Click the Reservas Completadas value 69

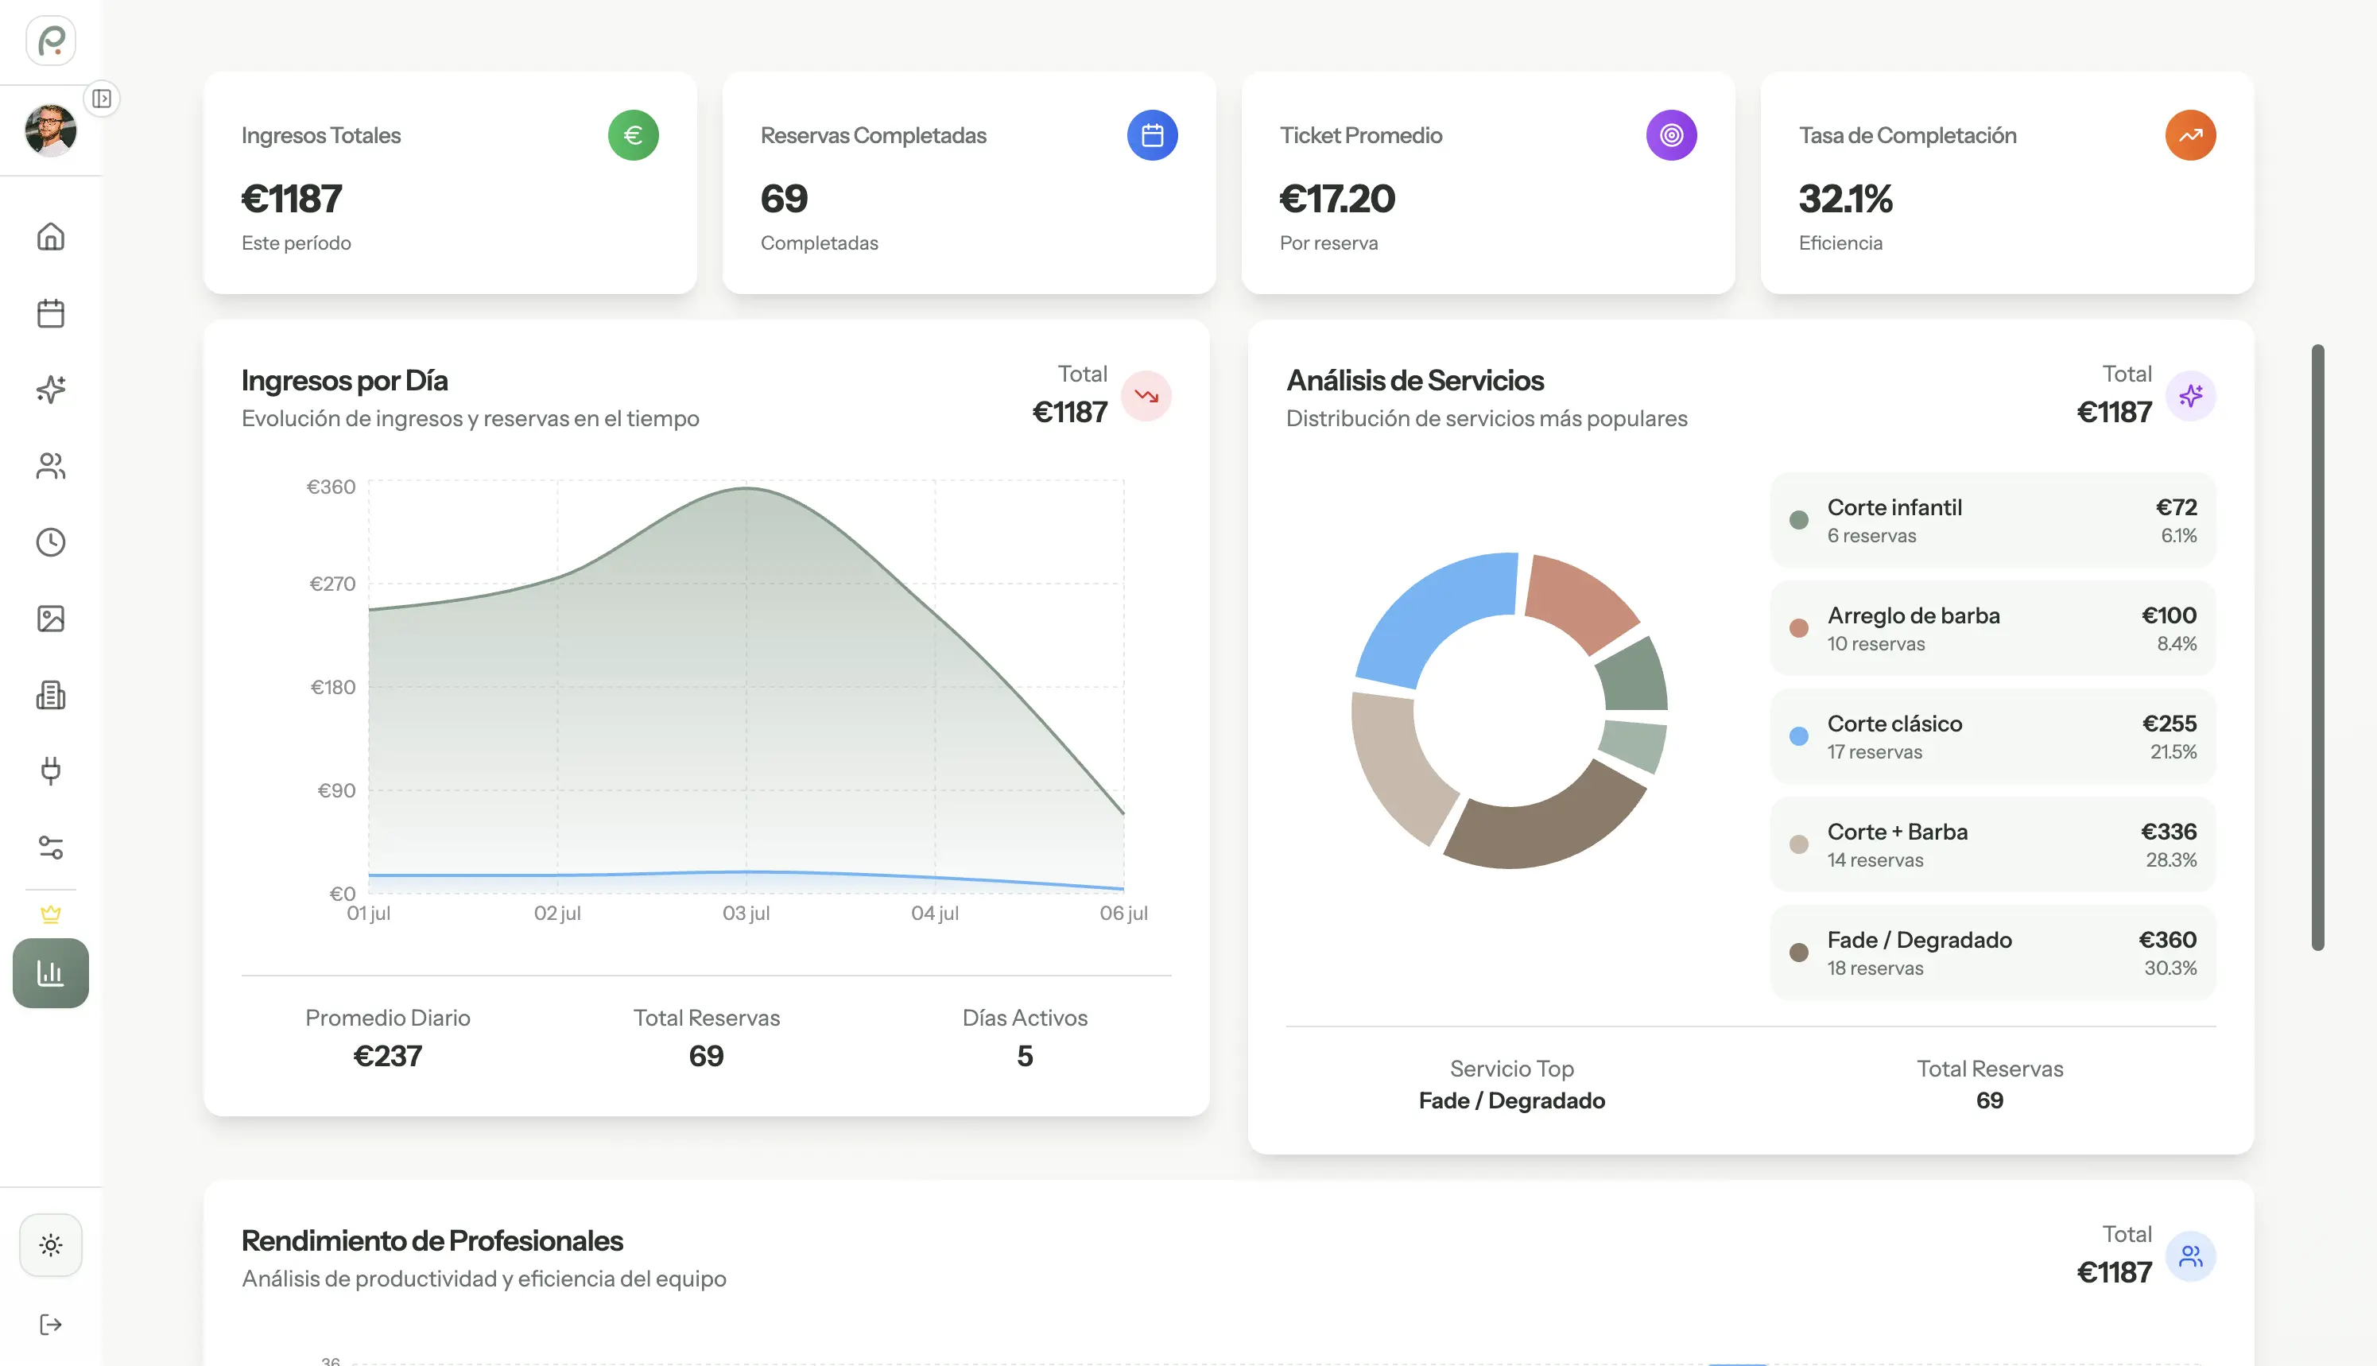(784, 199)
